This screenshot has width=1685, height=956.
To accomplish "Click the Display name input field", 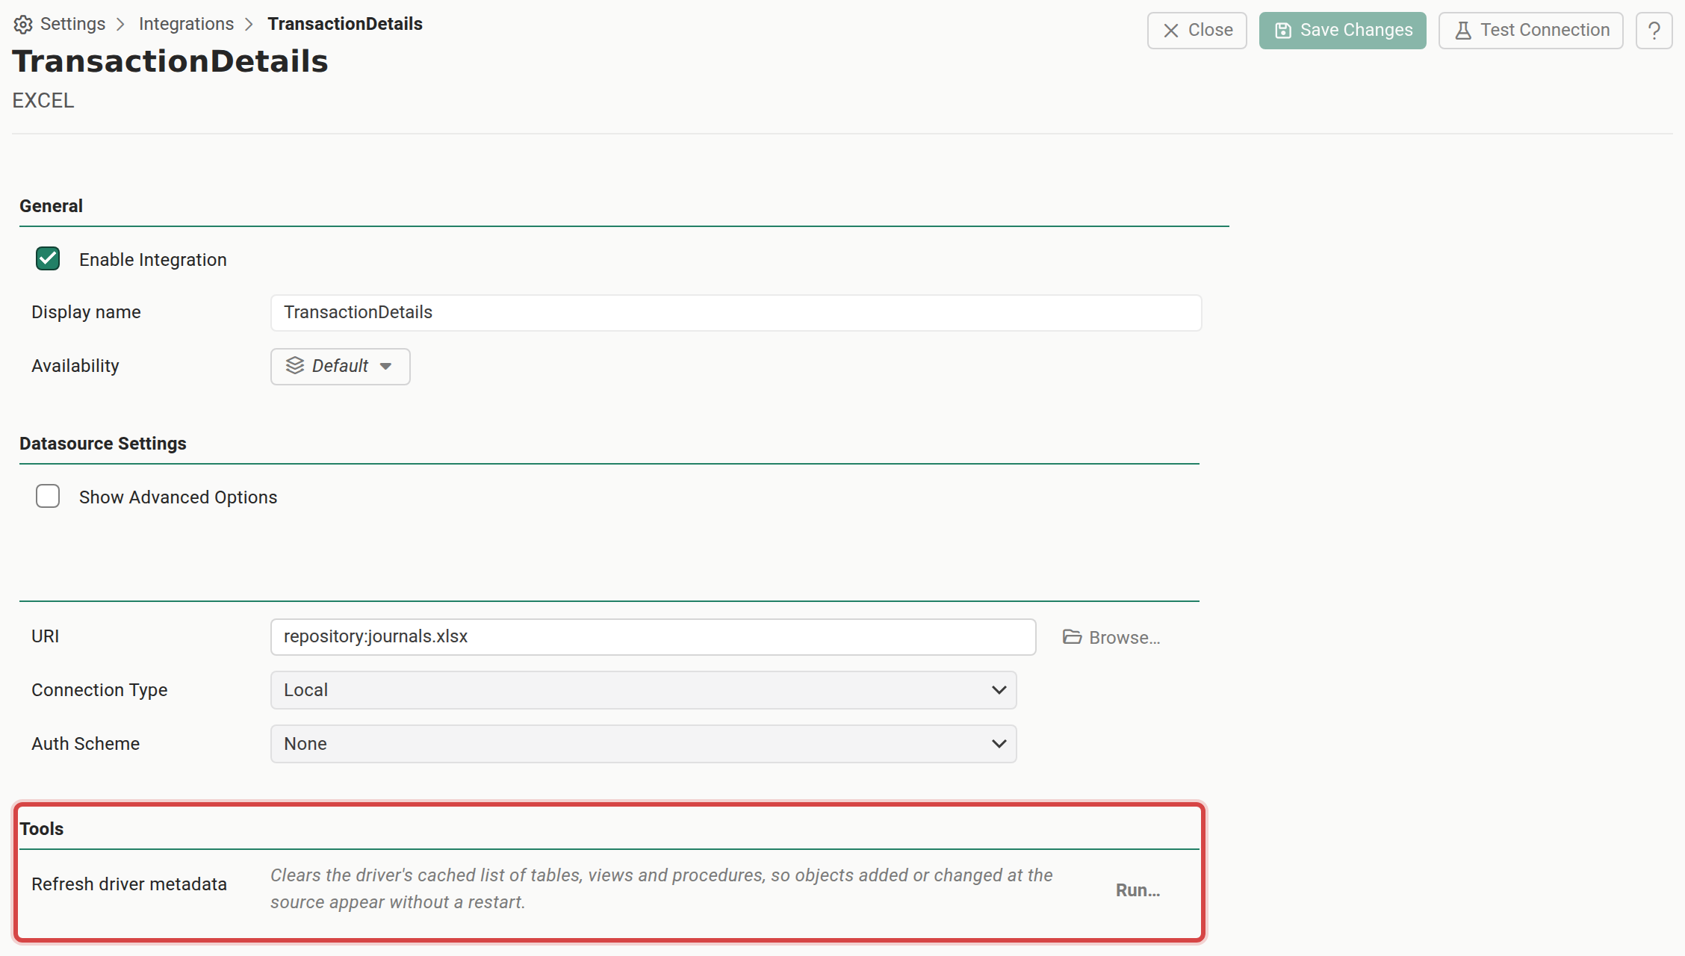I will [736, 313].
